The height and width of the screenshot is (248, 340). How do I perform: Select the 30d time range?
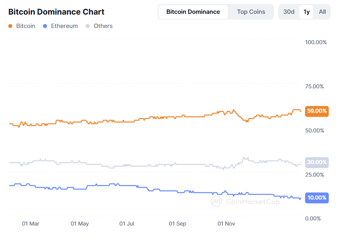tap(289, 12)
